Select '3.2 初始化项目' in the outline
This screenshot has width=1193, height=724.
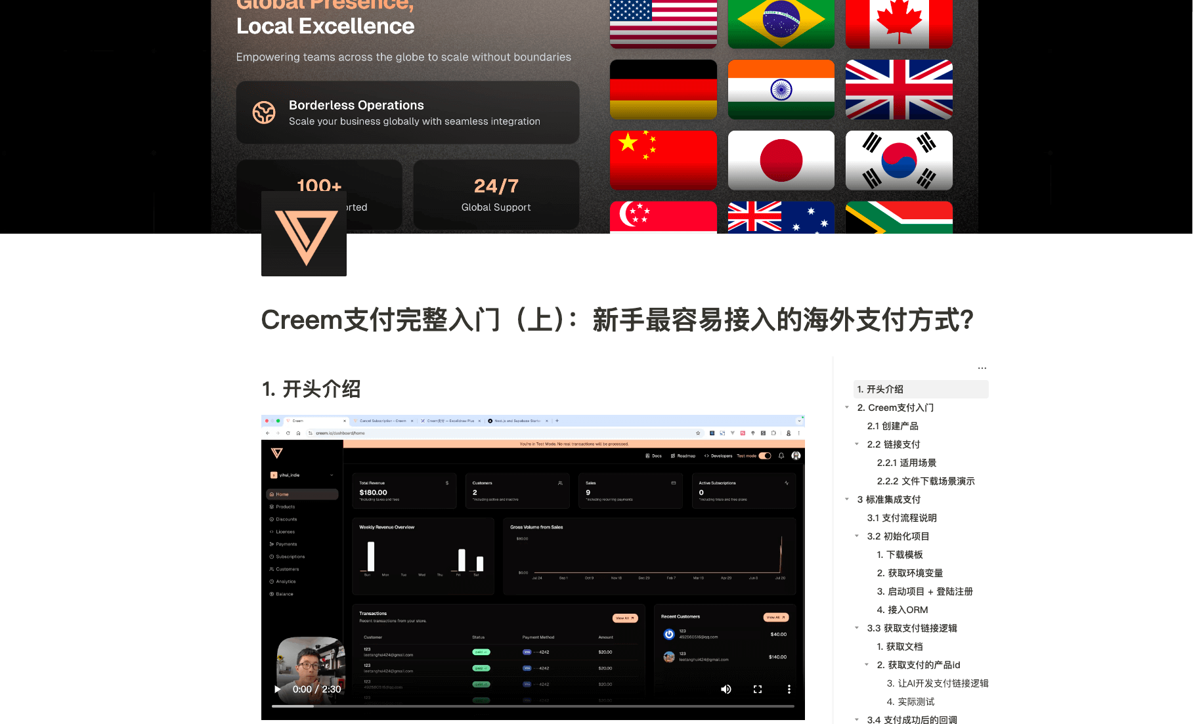tap(898, 536)
